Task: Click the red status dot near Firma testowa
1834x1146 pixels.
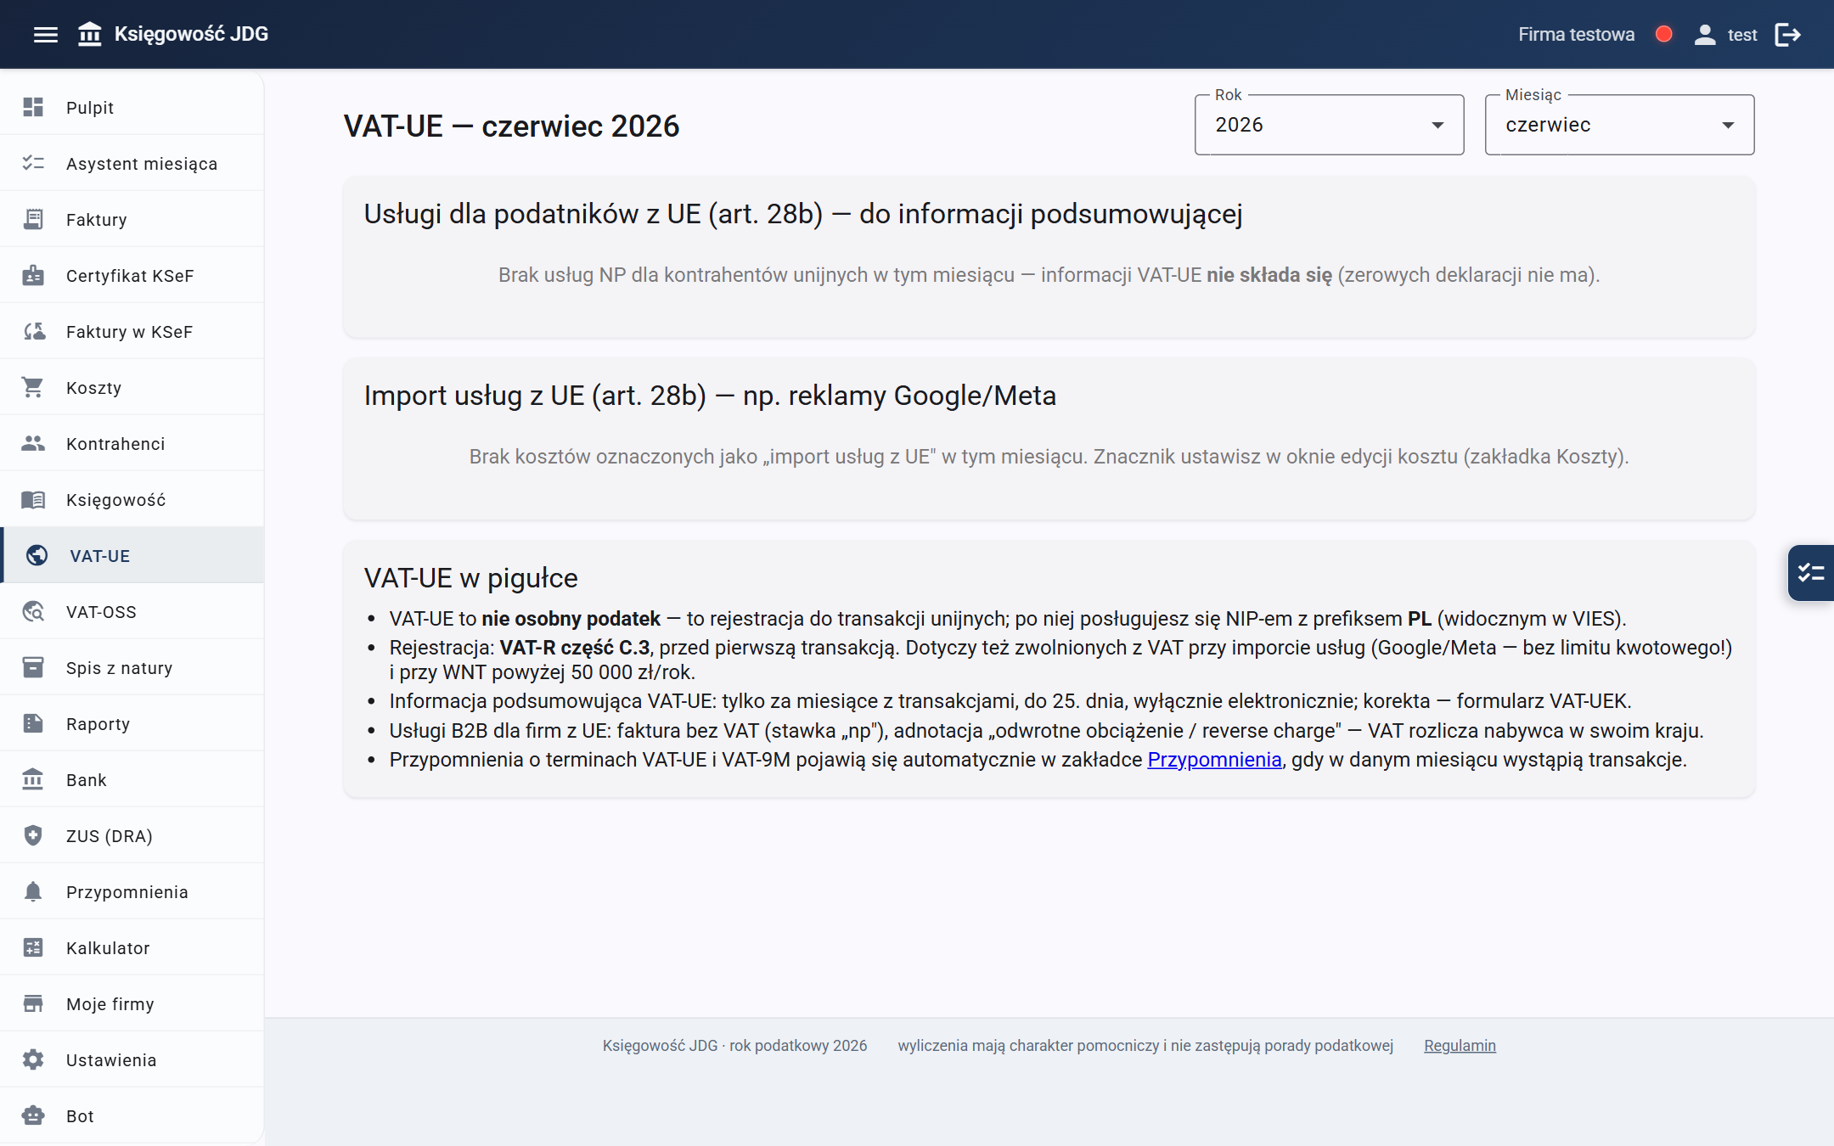Action: (1664, 35)
